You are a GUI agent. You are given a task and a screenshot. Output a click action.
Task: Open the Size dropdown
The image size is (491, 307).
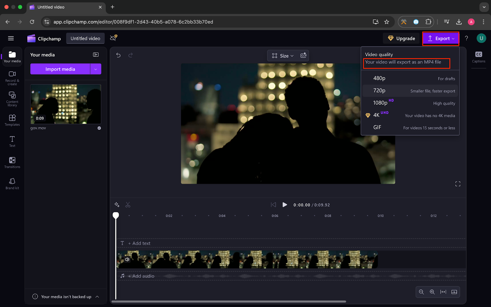pos(283,56)
